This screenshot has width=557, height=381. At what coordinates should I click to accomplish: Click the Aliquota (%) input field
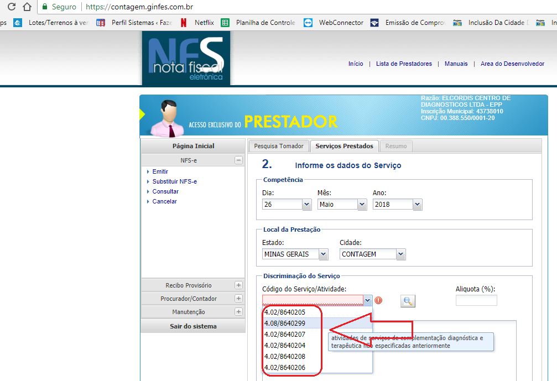coord(476,300)
